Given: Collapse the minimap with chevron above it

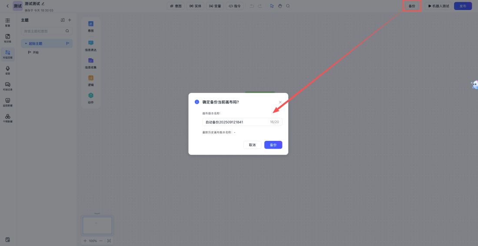Looking at the screenshot, I should click(97, 213).
